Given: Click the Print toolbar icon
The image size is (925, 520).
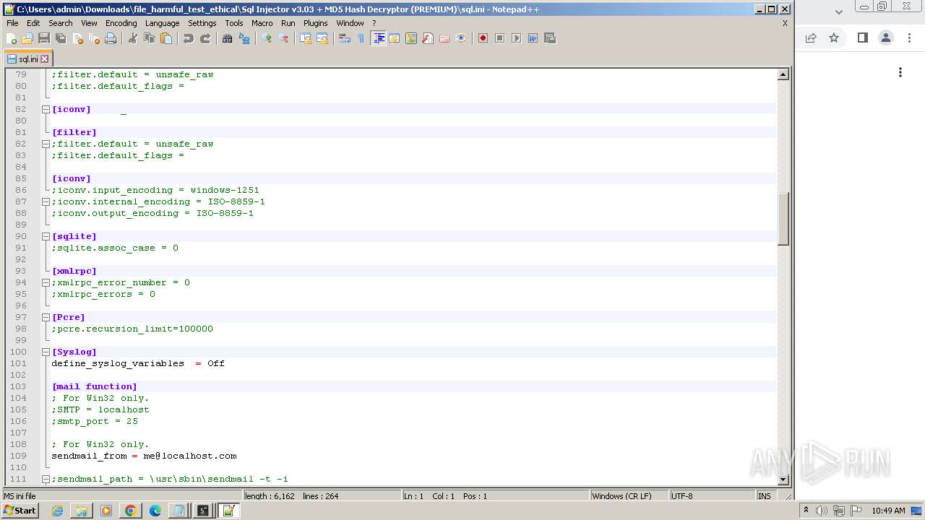Looking at the screenshot, I should tap(111, 38).
